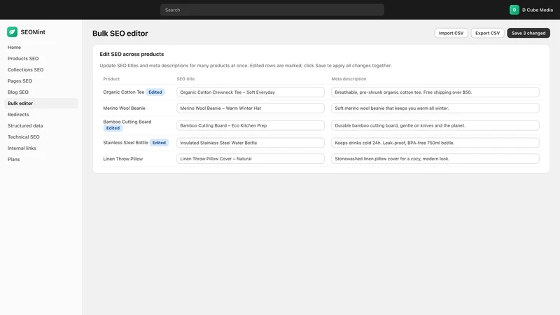Open Structured data in the sidebar
Screen dimensions: 560x315
(x=25, y=126)
